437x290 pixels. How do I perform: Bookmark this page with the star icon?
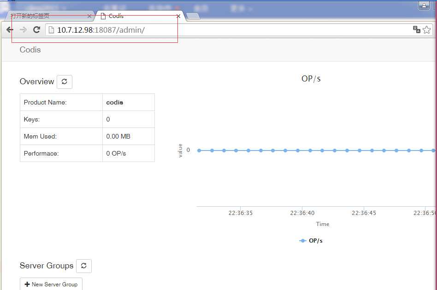pos(427,30)
